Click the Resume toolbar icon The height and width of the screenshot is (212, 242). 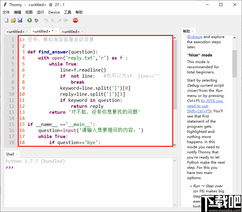(x=66, y=20)
